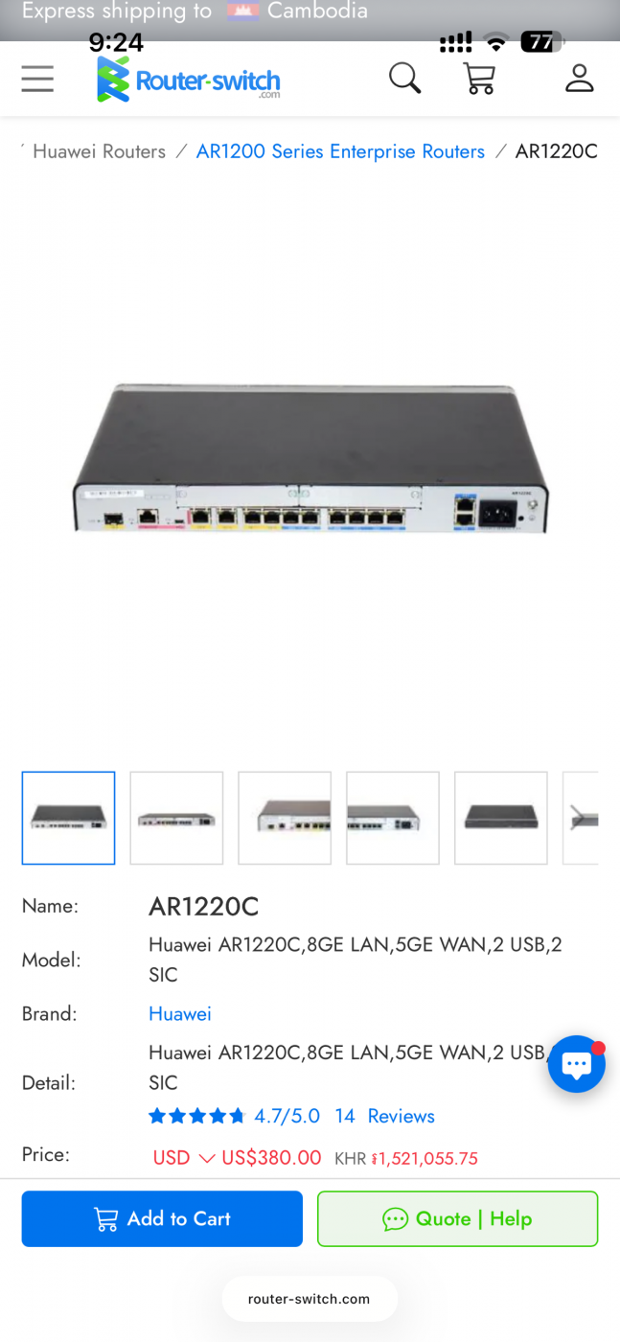Open the Huawei brand link
The width and height of the screenshot is (620, 1342).
point(180,1013)
